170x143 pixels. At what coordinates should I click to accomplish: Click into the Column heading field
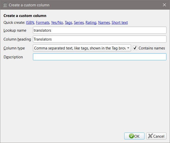coord(100,39)
